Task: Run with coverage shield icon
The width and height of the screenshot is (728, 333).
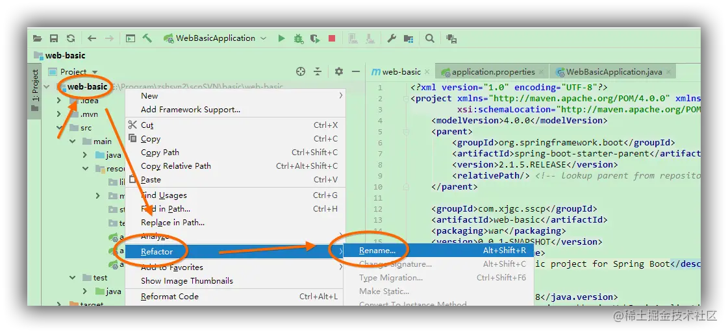Action: coord(315,38)
